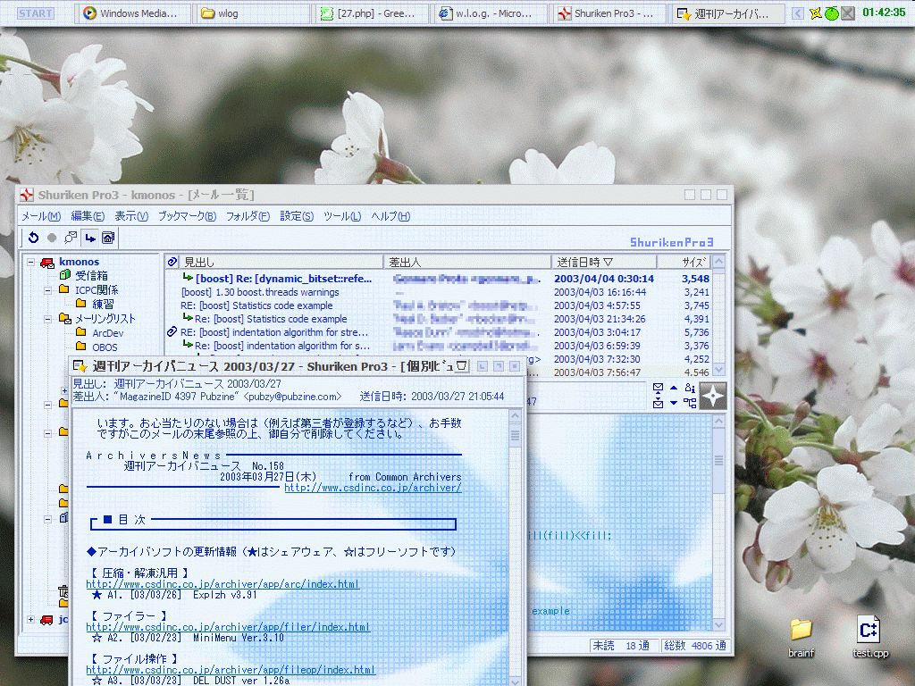Click the red truck icon beside kmonos
Viewport: 915px width, 686px height.
[x=47, y=263]
